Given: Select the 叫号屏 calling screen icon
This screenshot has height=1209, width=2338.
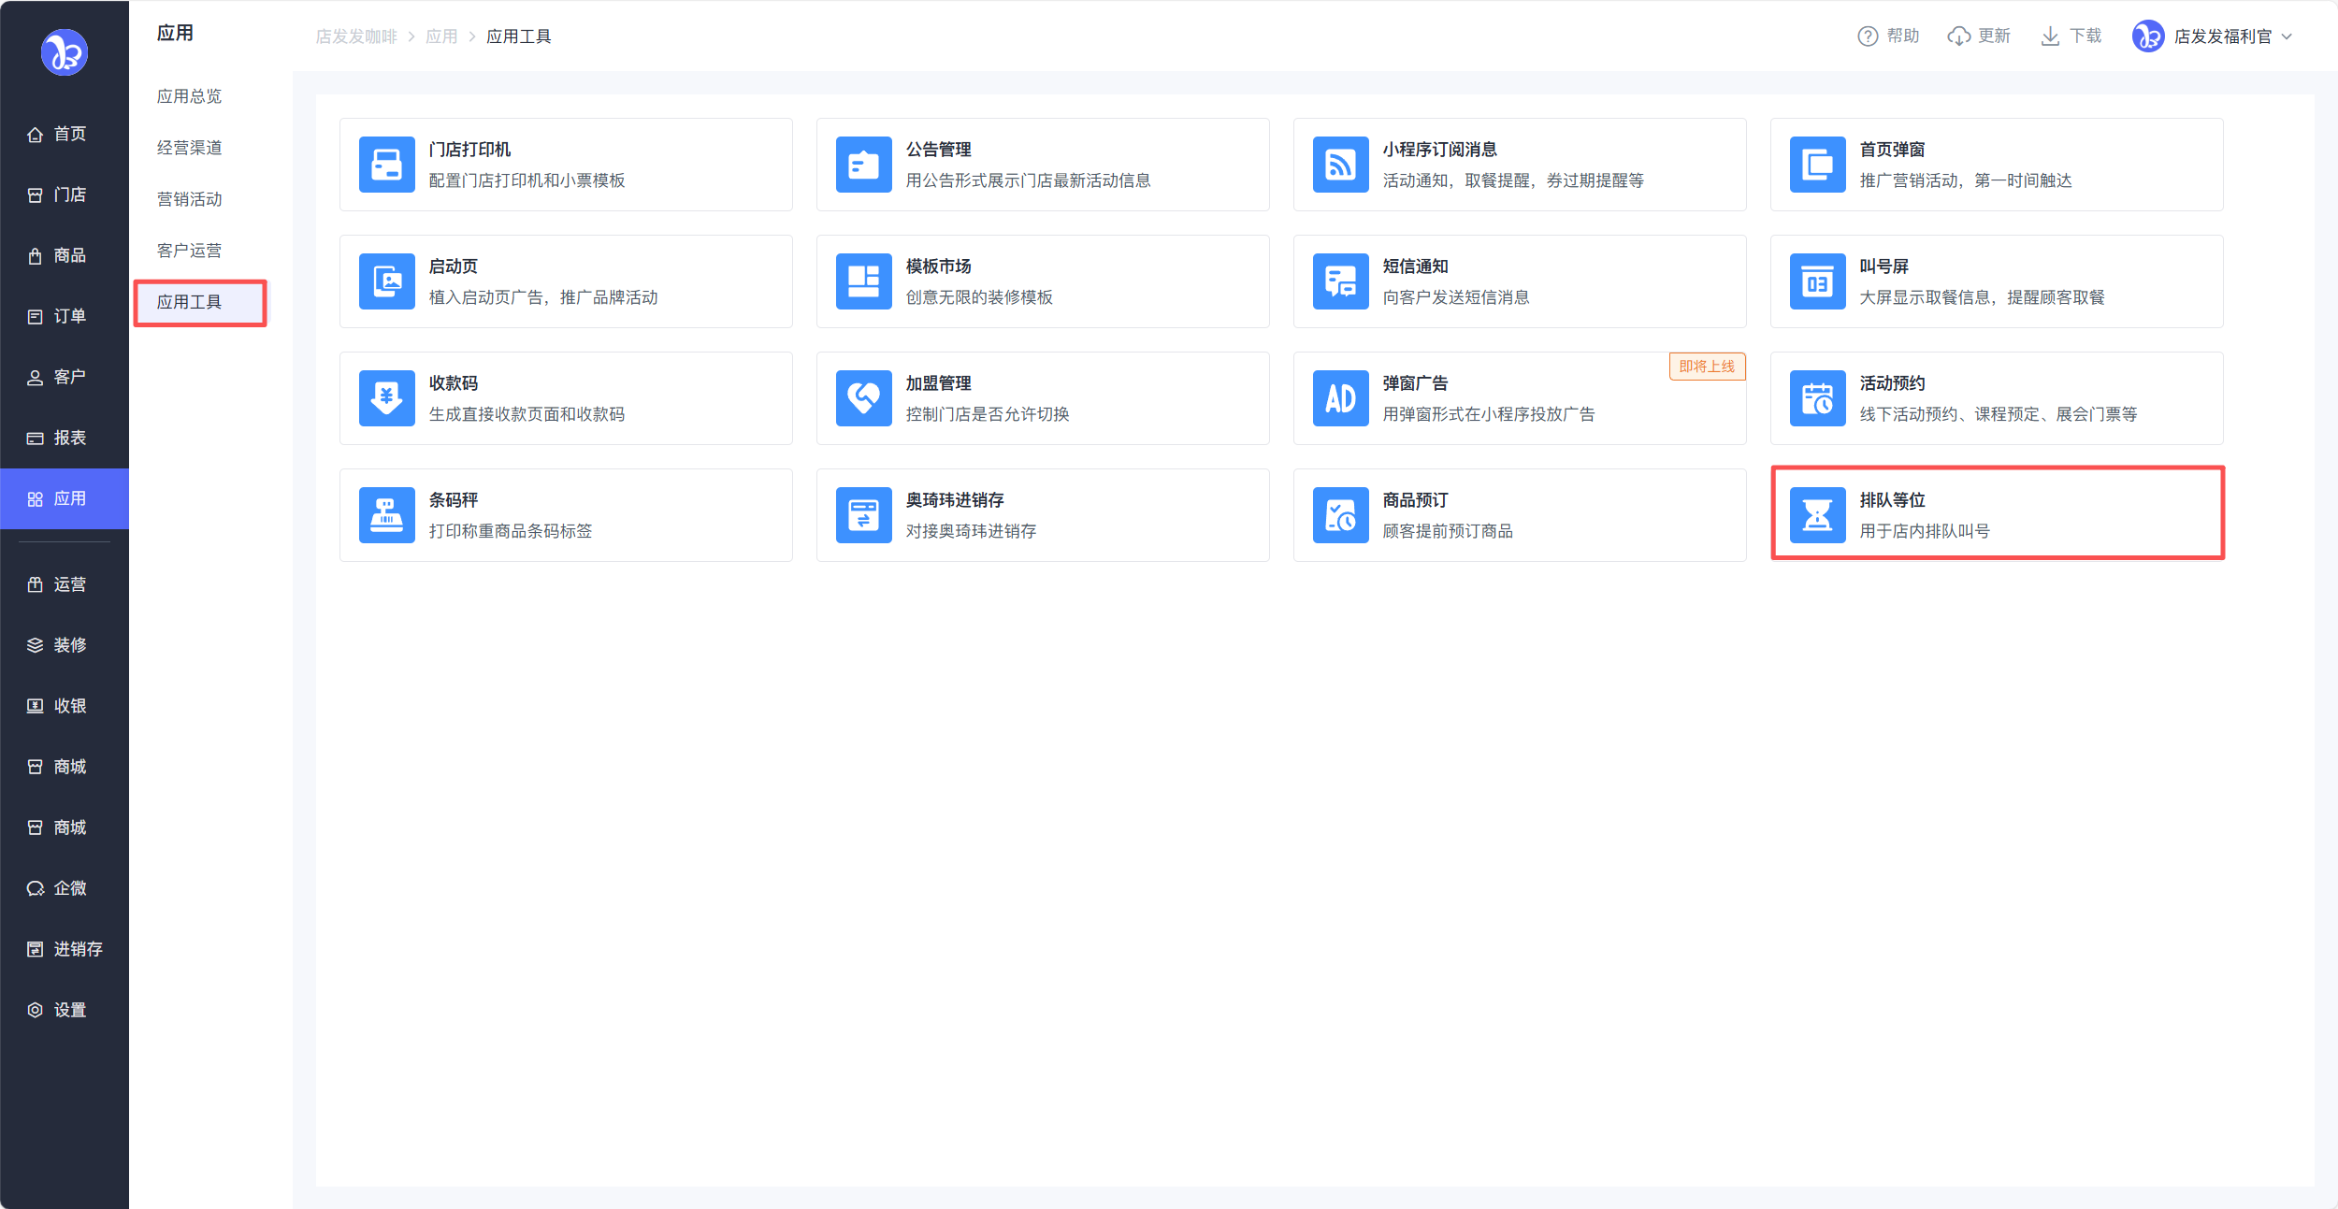Looking at the screenshot, I should 1817,281.
